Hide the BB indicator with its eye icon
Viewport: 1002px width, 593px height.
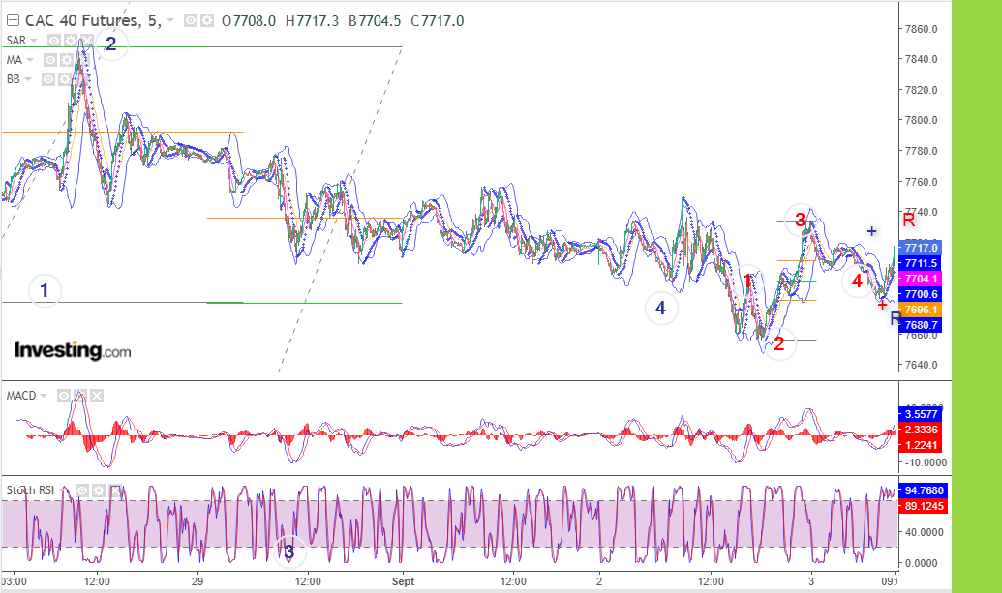[48, 79]
